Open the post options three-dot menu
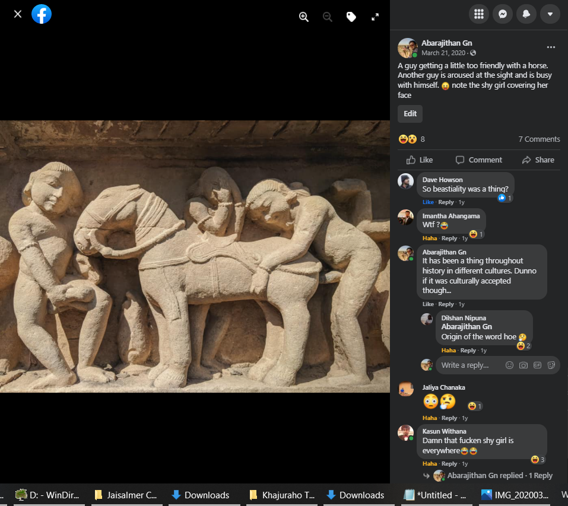This screenshot has width=568, height=506. click(x=551, y=47)
